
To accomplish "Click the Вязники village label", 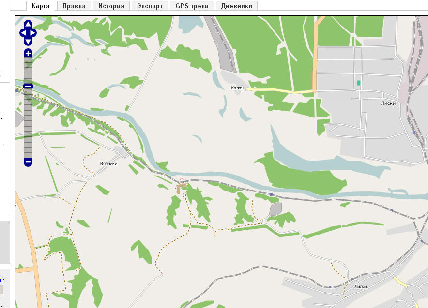I will (108, 164).
